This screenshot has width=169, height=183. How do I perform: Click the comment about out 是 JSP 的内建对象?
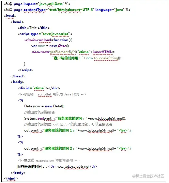68,124
